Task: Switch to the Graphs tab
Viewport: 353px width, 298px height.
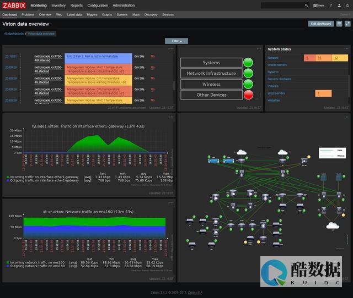Action: pos(107,15)
